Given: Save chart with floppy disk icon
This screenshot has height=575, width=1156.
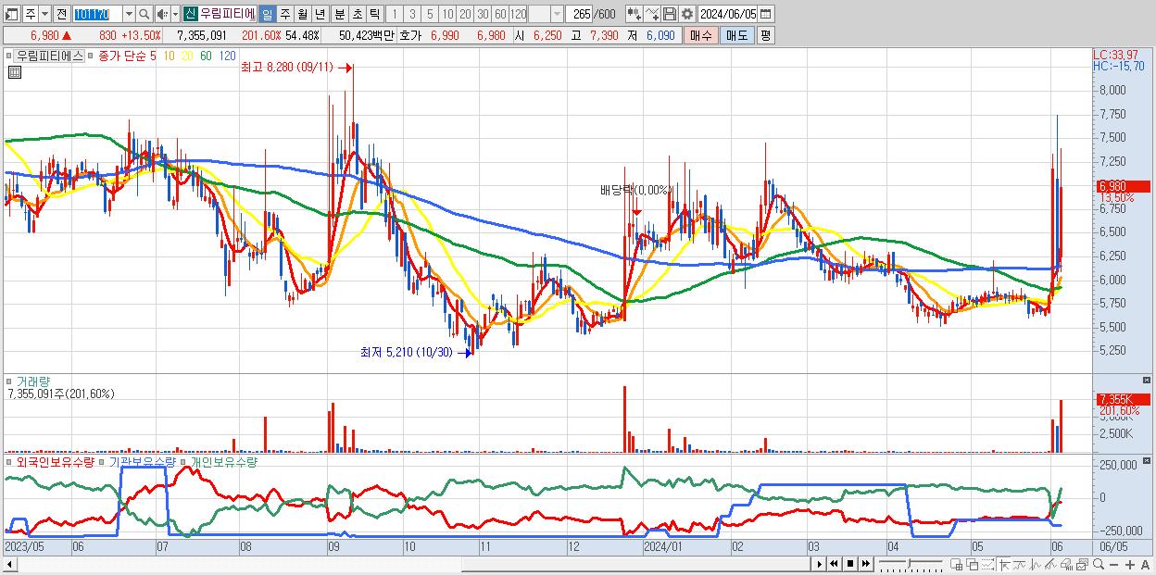Looking at the screenshot, I should [669, 15].
